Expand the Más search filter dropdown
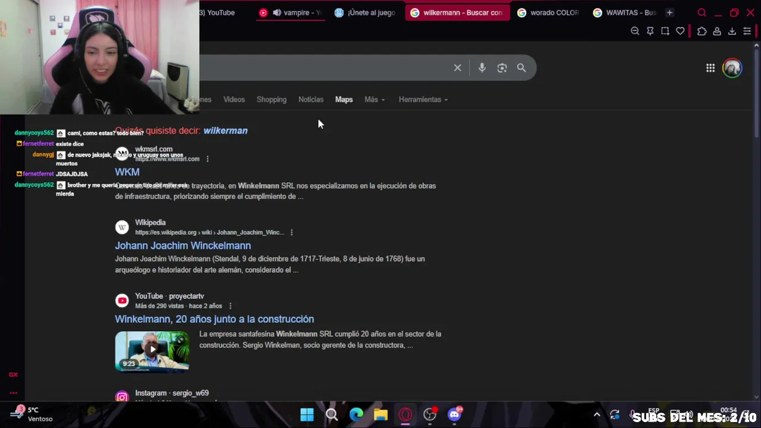 tap(375, 99)
